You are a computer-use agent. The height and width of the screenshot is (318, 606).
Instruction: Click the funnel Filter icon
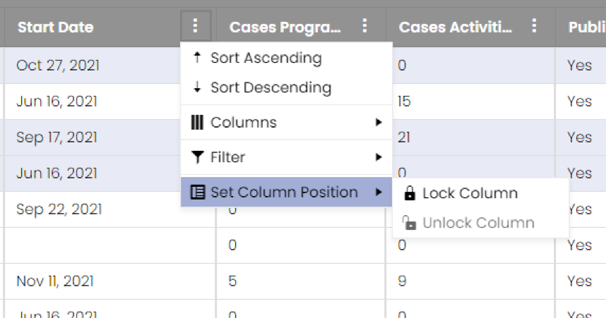197,157
